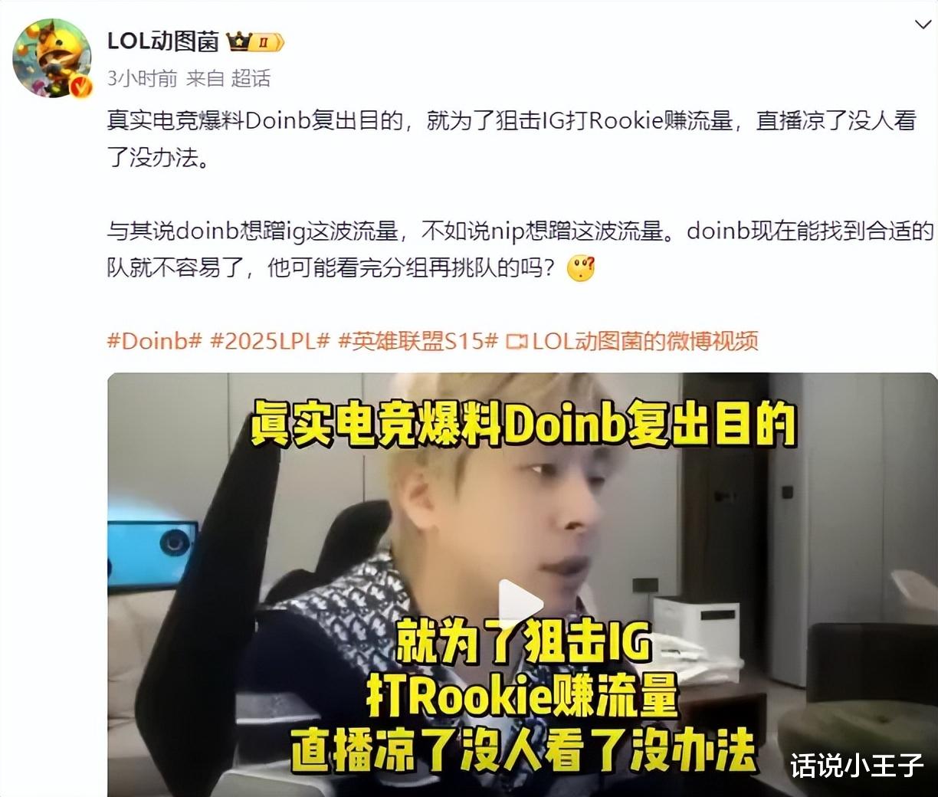Click the thinking face emoji
Viewport: 938px width, 797px height.
point(581,268)
